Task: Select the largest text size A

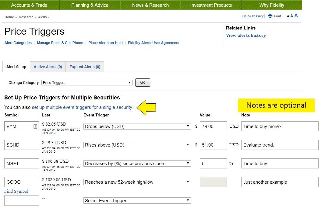Action: click(x=296, y=16)
